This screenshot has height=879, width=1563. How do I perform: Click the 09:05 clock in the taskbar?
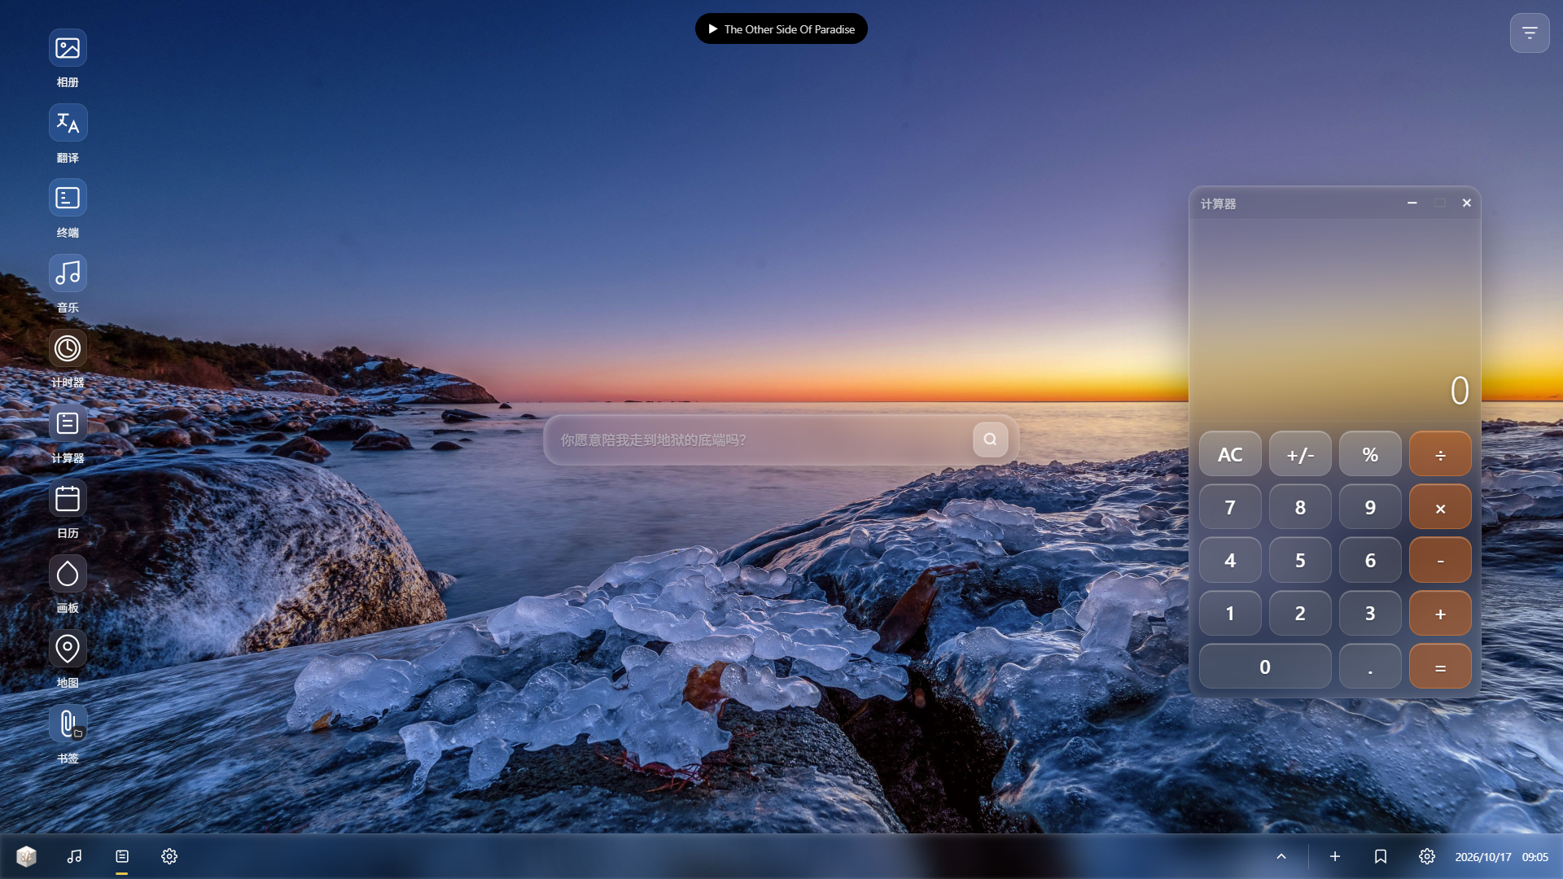point(1535,857)
